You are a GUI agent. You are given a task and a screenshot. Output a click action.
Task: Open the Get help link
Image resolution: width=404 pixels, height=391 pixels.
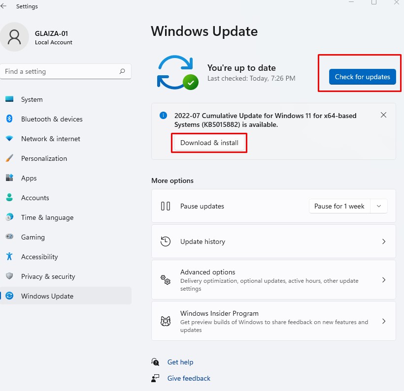point(180,362)
